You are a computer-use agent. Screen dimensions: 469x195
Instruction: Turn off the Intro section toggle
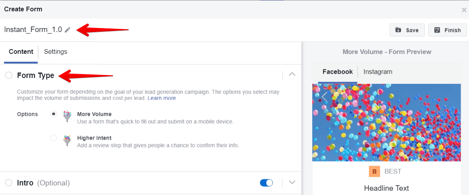266,183
